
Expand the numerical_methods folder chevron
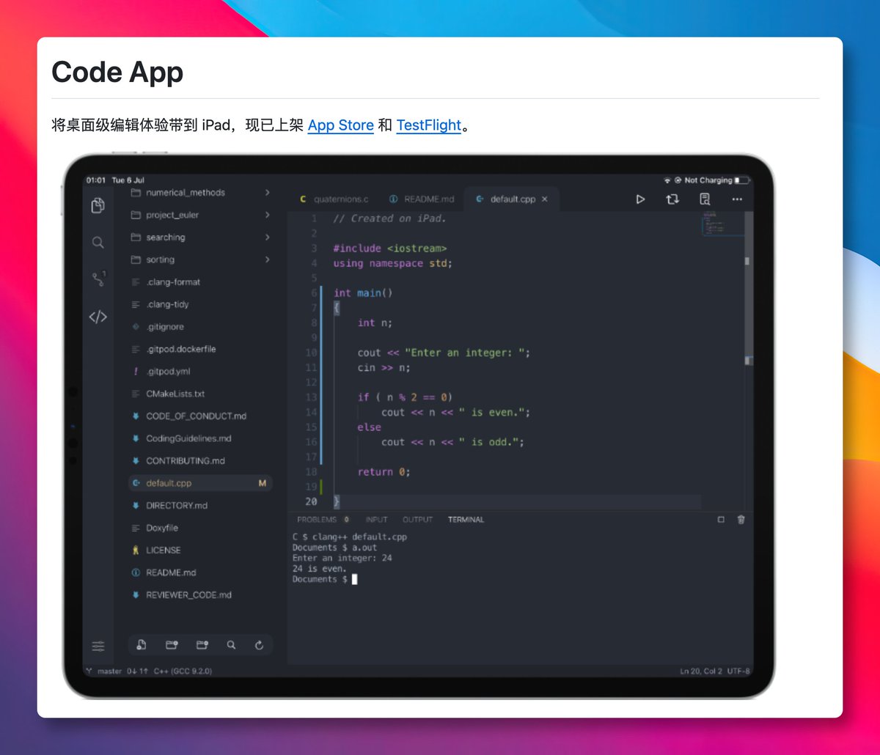tap(267, 193)
